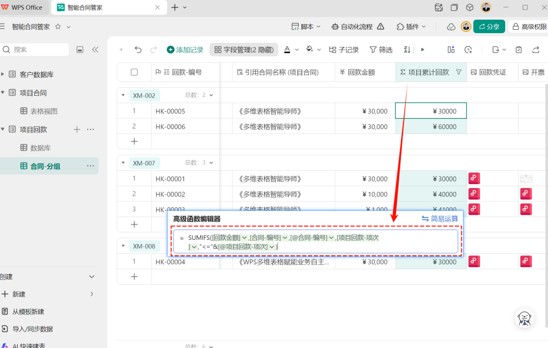Image resolution: width=548 pixels, height=348 pixels.
Task: Click the sort icon in toolbar
Action: 408,50
